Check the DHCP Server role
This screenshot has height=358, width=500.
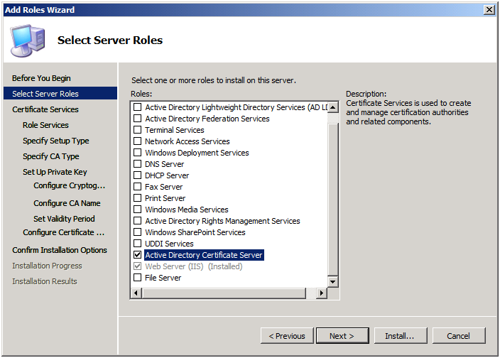click(138, 175)
